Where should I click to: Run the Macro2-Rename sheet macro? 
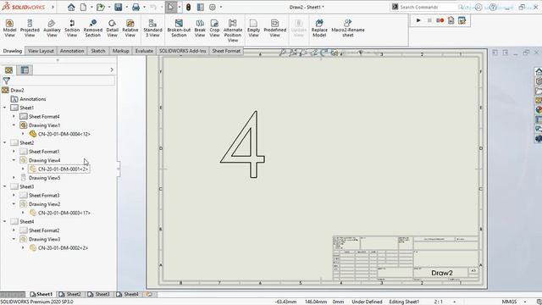pyautogui.click(x=348, y=28)
